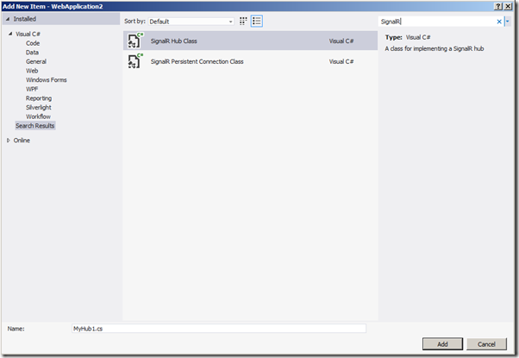Select the Data category
Screen dimensions: 519x358
pyautogui.click(x=32, y=53)
